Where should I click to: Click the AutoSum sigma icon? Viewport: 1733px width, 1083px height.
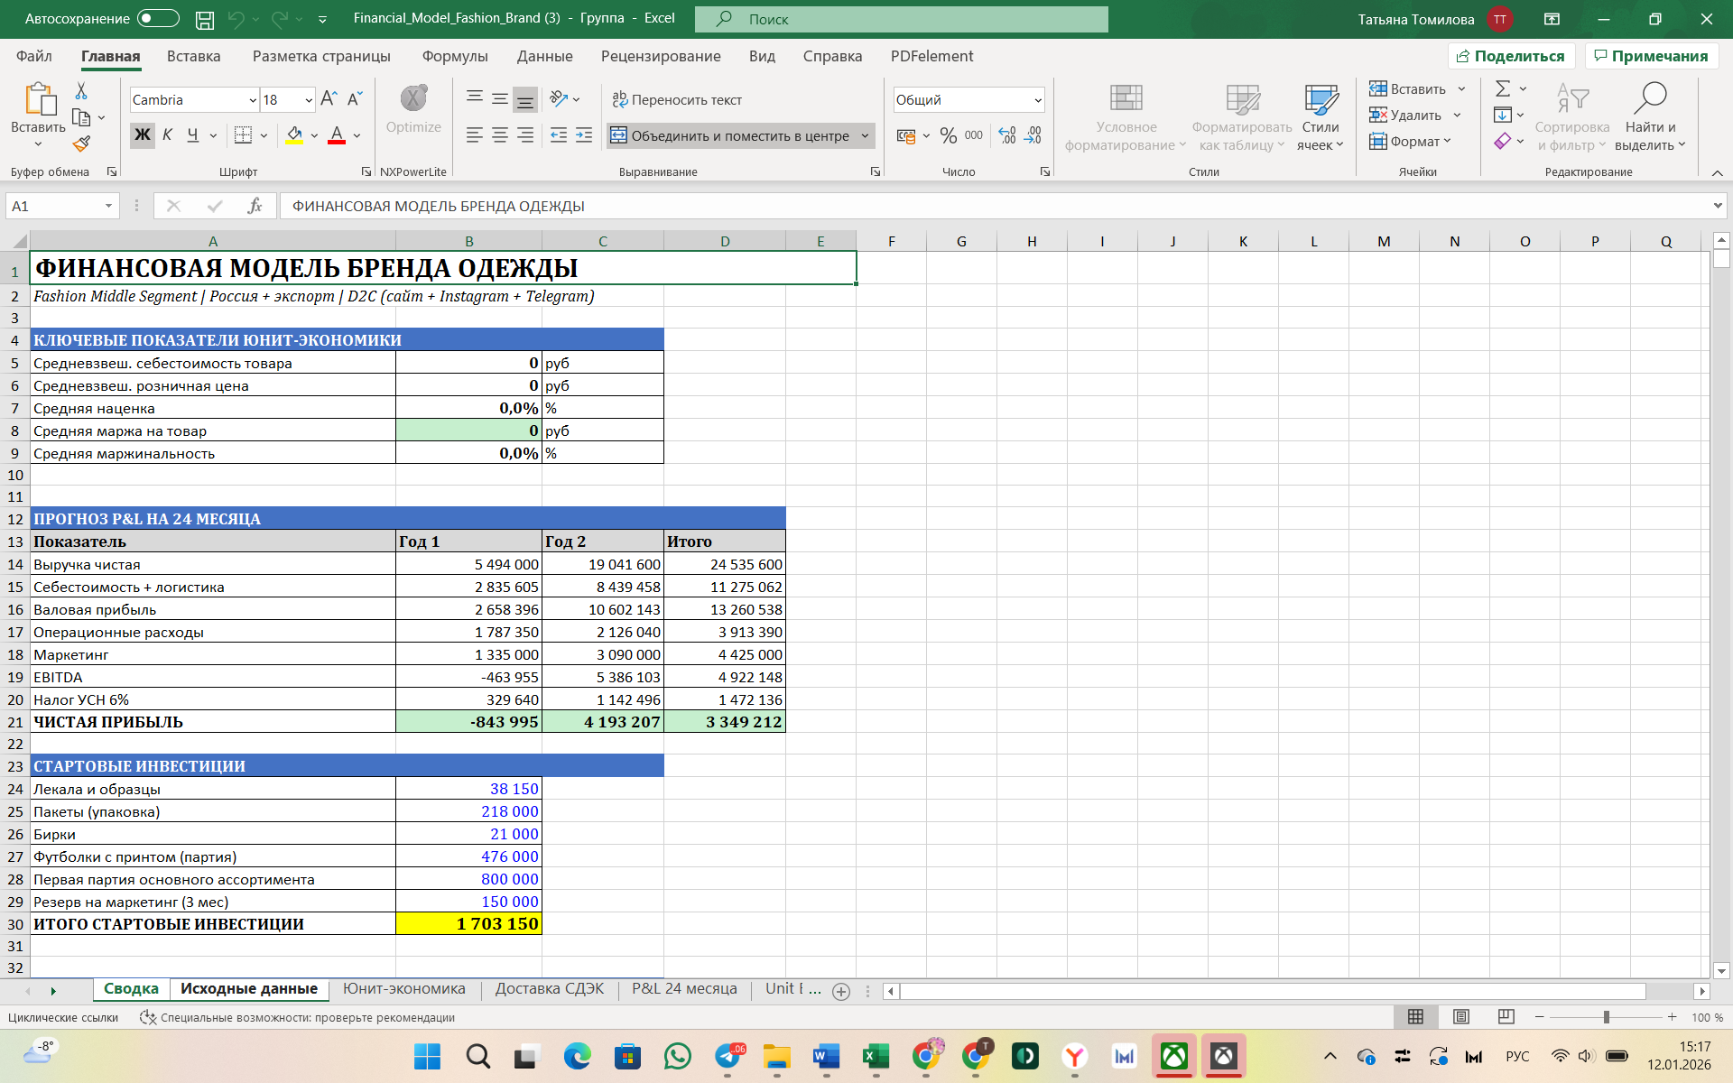[1503, 88]
